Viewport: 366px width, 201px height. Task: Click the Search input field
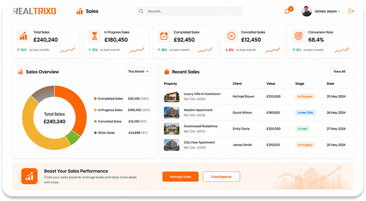pyautogui.click(x=189, y=11)
